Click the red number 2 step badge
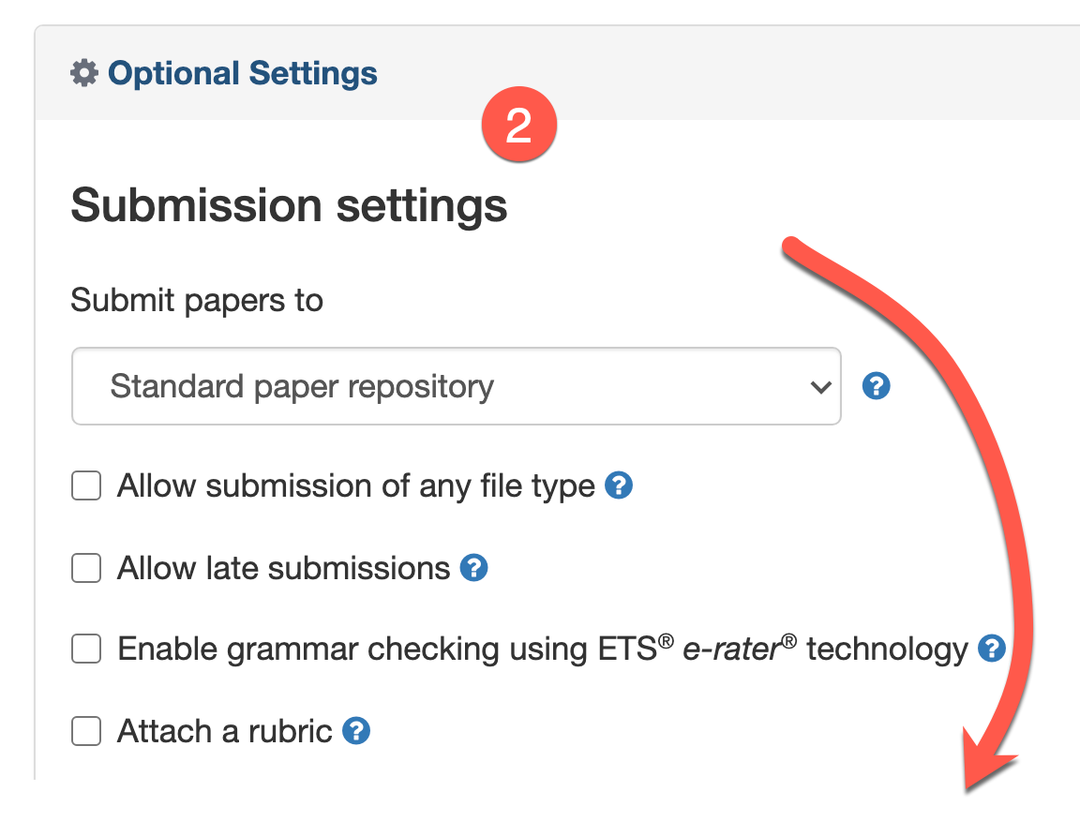This screenshot has height=821, width=1080. (x=518, y=126)
